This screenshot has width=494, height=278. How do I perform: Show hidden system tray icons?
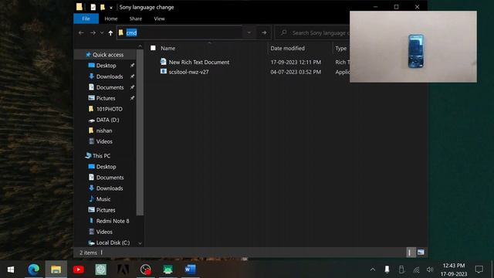[373, 270]
